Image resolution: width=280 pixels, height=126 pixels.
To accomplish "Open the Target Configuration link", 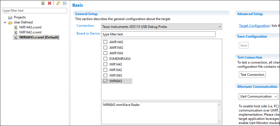I will click(254, 26).
